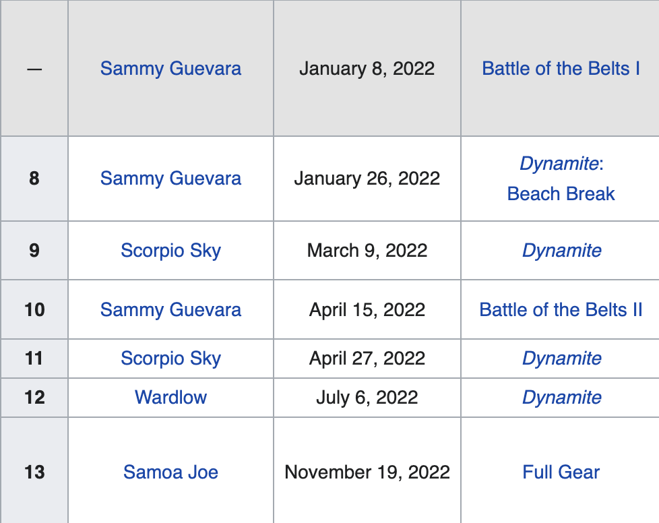The height and width of the screenshot is (523, 659).
Task: Click the Beach Break event link
Action: click(x=561, y=194)
